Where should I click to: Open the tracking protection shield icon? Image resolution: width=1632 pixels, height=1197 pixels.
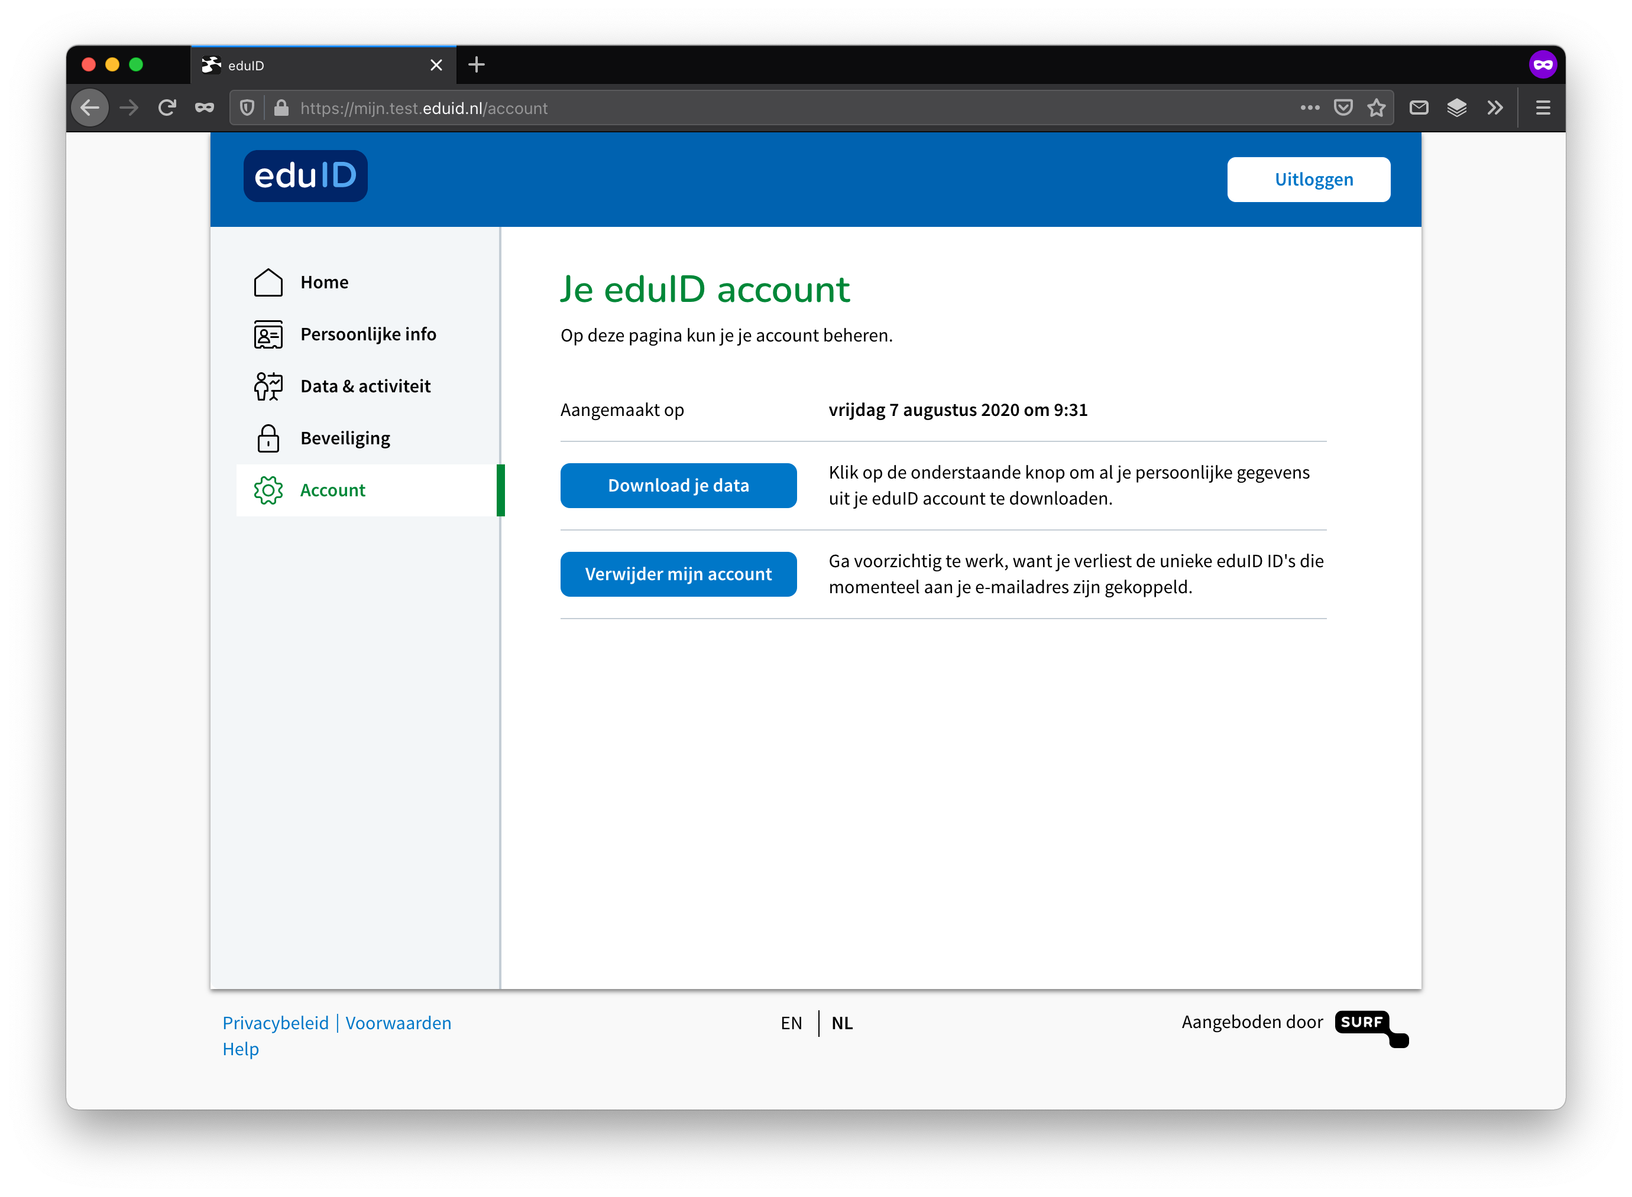point(247,108)
